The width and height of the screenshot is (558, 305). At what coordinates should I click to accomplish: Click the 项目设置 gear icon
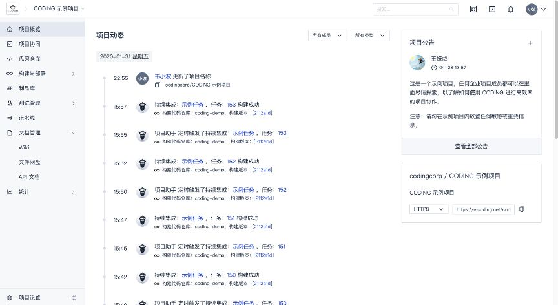[x=10, y=297]
